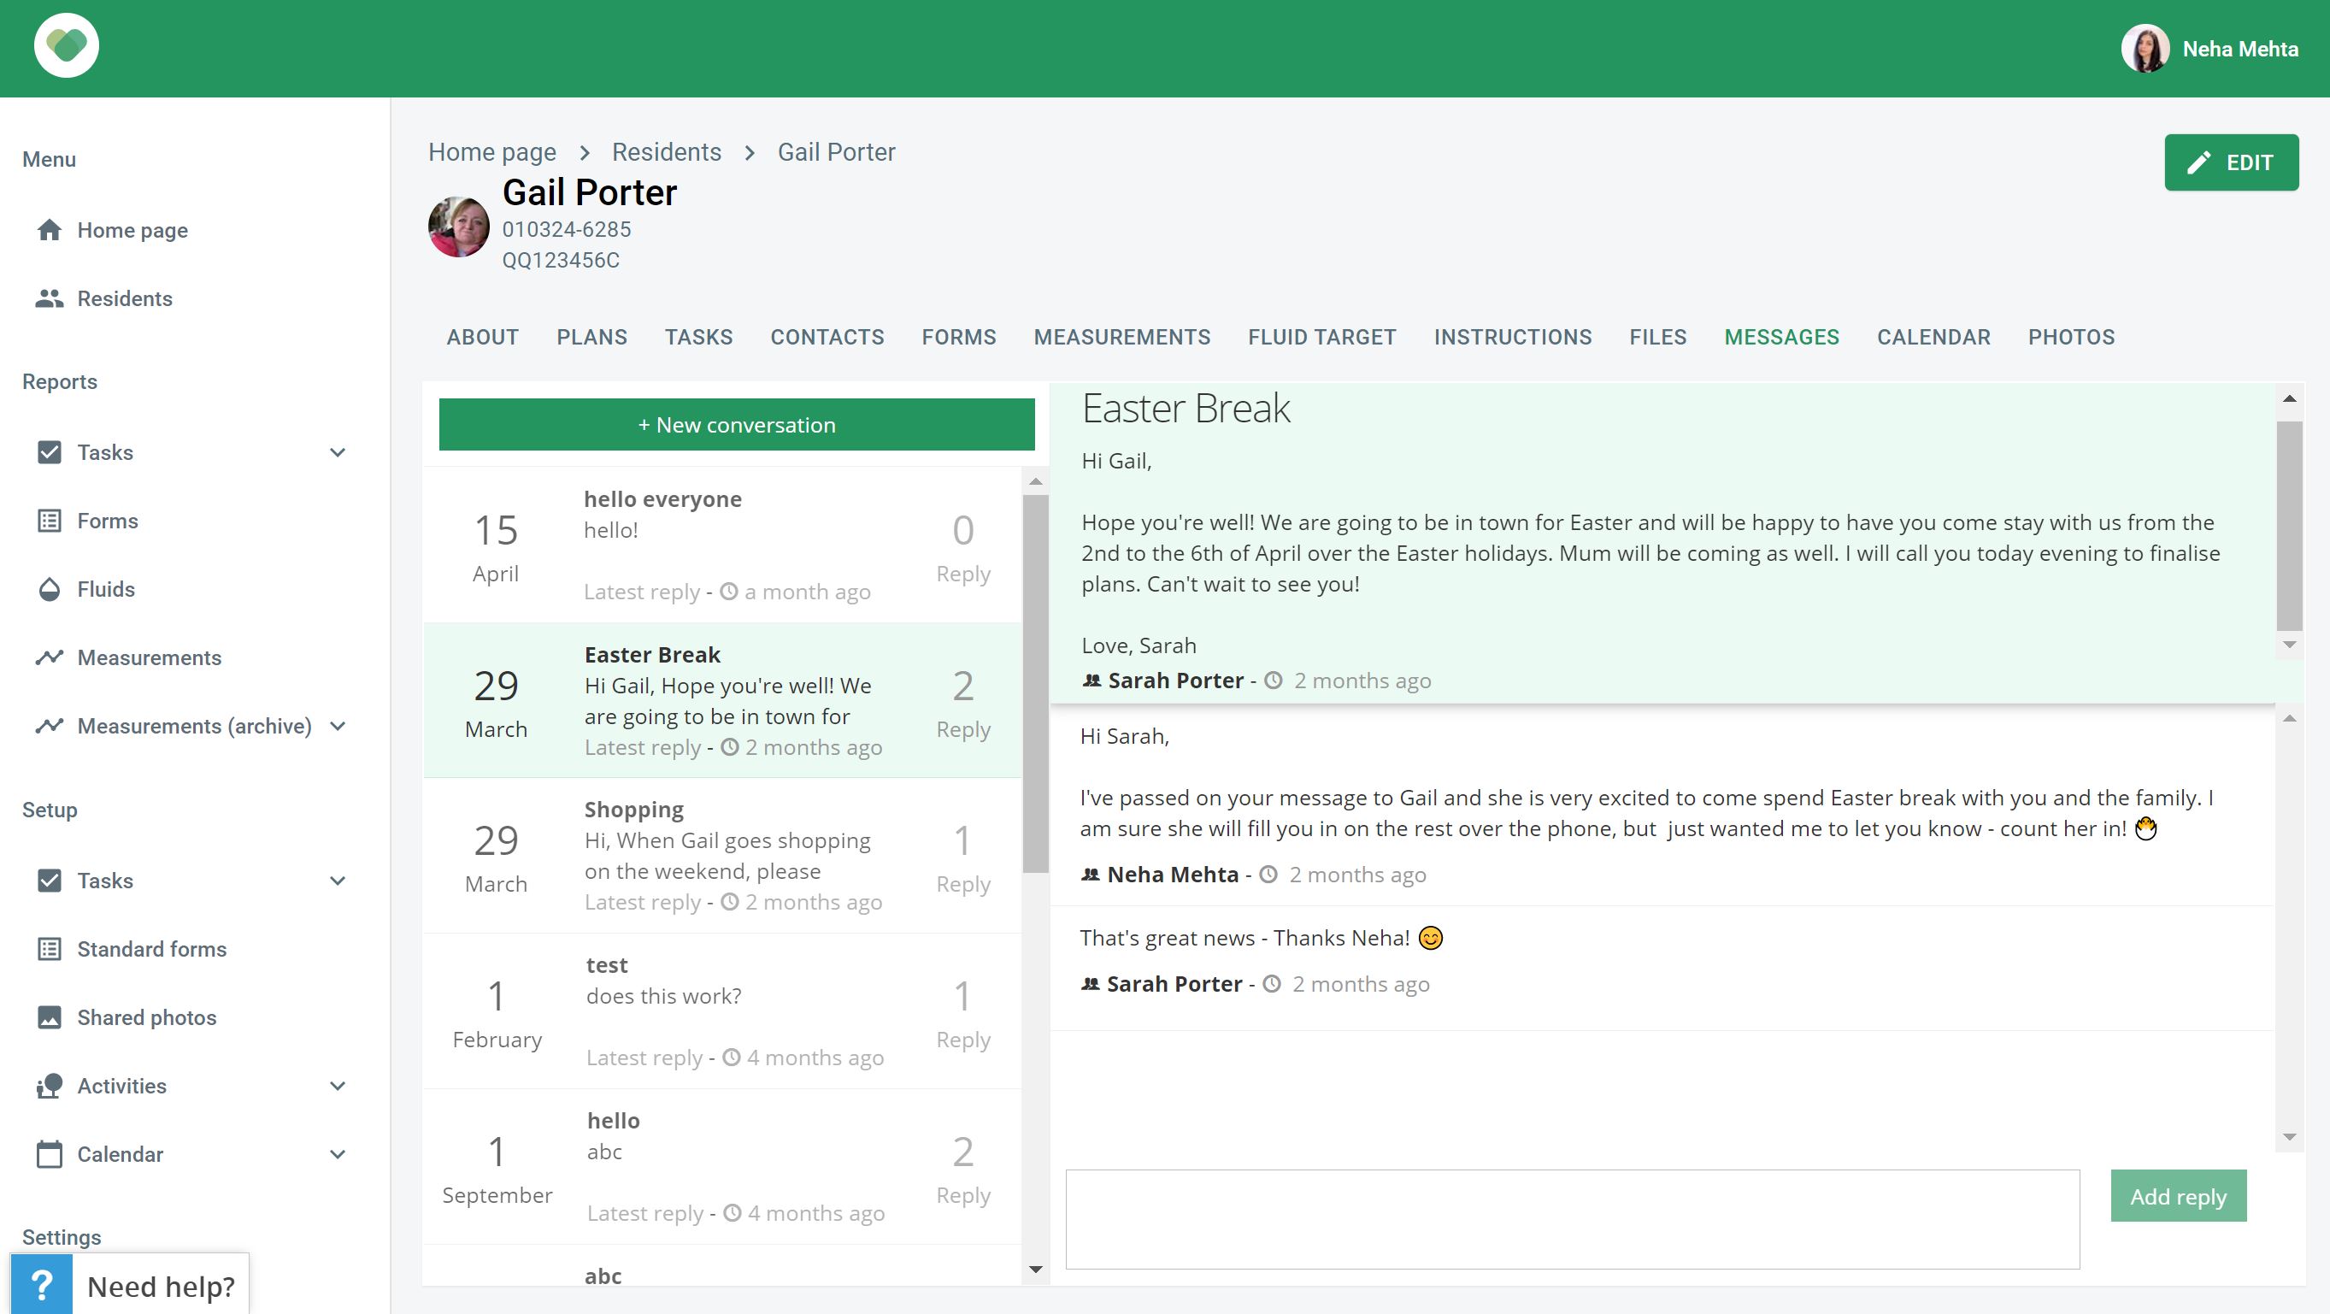Click replies pane scrollbar down arrow
The height and width of the screenshot is (1314, 2330).
[2289, 1138]
